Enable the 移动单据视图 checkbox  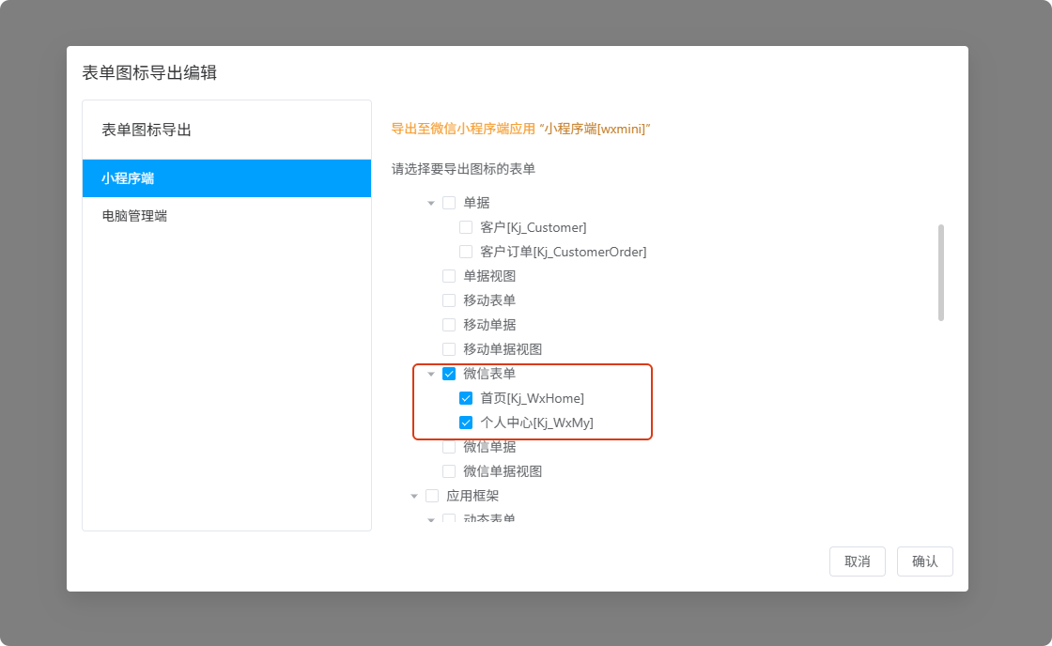click(x=449, y=349)
